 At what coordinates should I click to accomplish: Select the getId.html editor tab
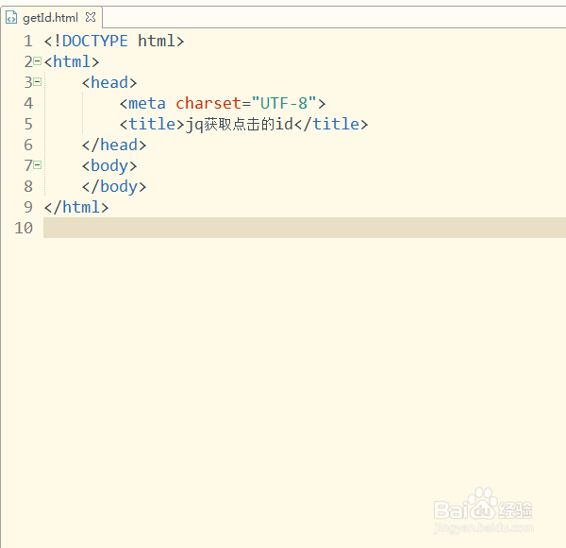coord(51,17)
